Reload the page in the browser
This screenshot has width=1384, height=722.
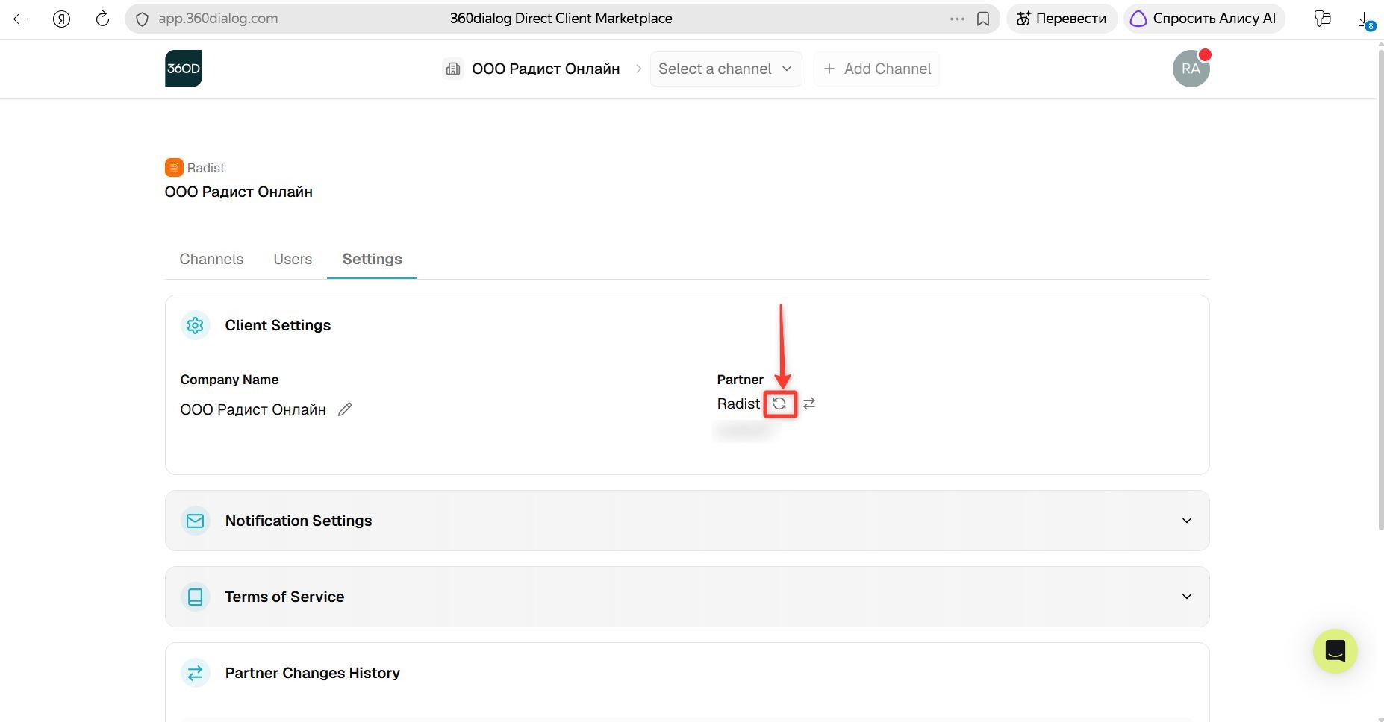coord(103,19)
